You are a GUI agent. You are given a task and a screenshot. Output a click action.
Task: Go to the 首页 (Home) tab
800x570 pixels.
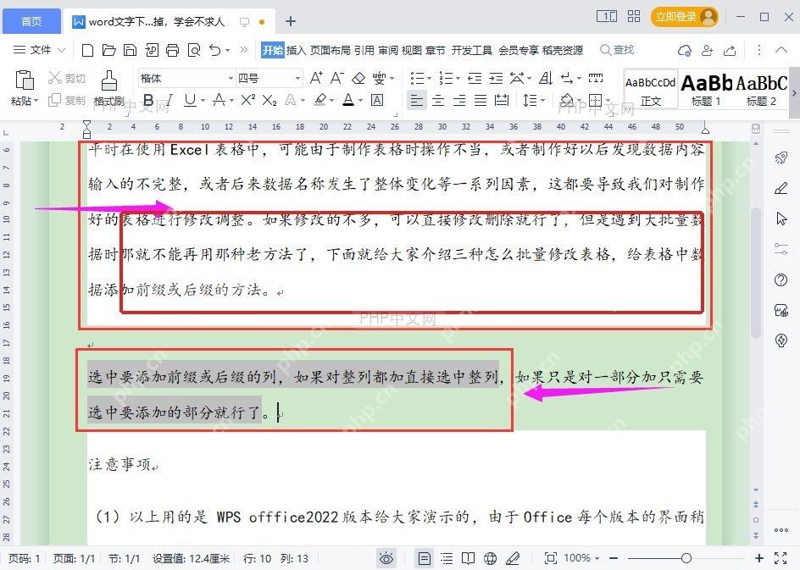pos(31,21)
